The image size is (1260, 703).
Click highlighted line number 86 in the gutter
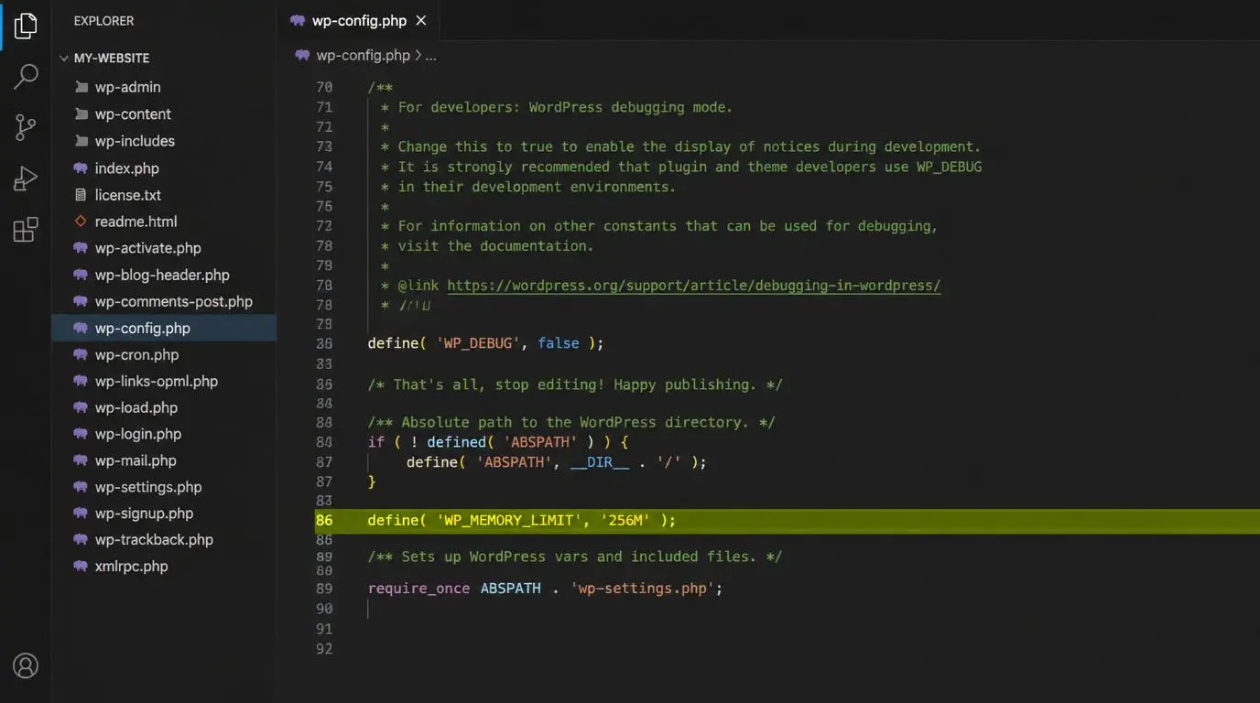click(325, 520)
